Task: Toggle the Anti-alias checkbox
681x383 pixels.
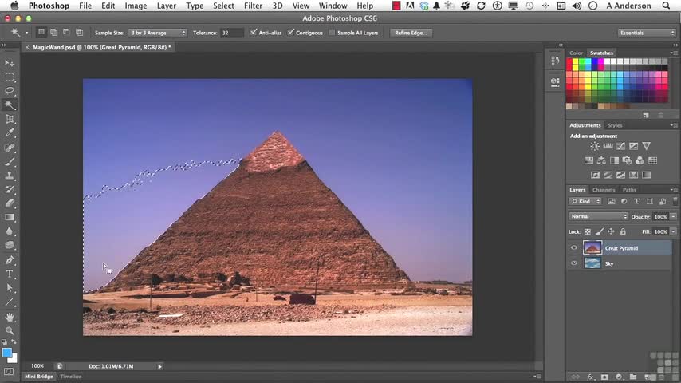Action: [x=254, y=32]
